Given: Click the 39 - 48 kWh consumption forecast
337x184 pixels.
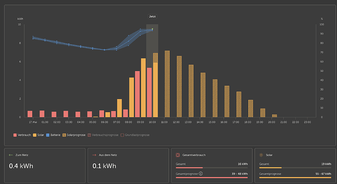Looking at the screenshot, I should 240,174.
